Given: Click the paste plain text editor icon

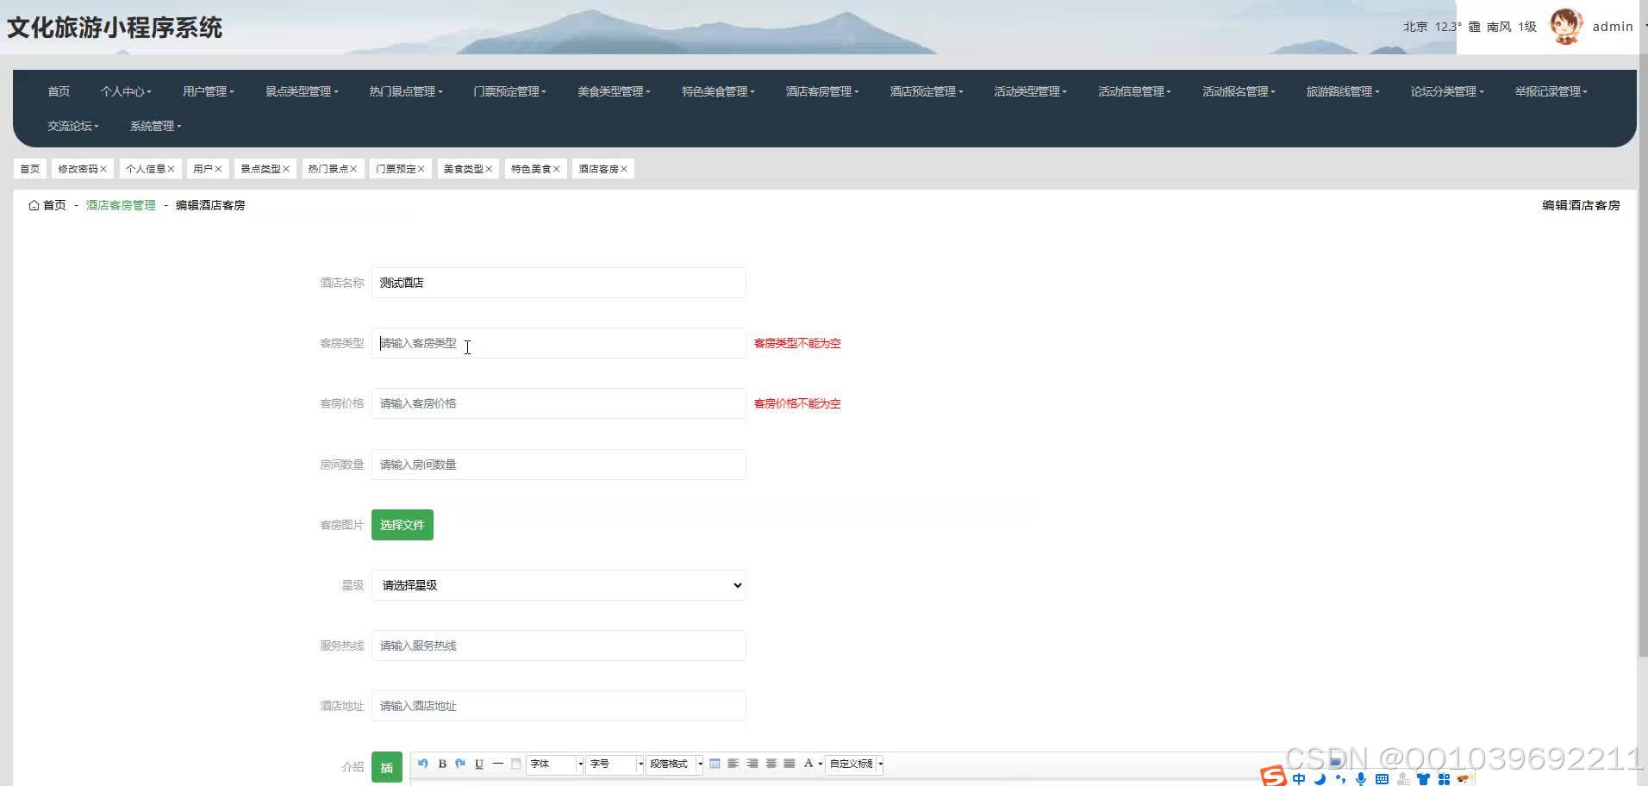Looking at the screenshot, I should (515, 764).
